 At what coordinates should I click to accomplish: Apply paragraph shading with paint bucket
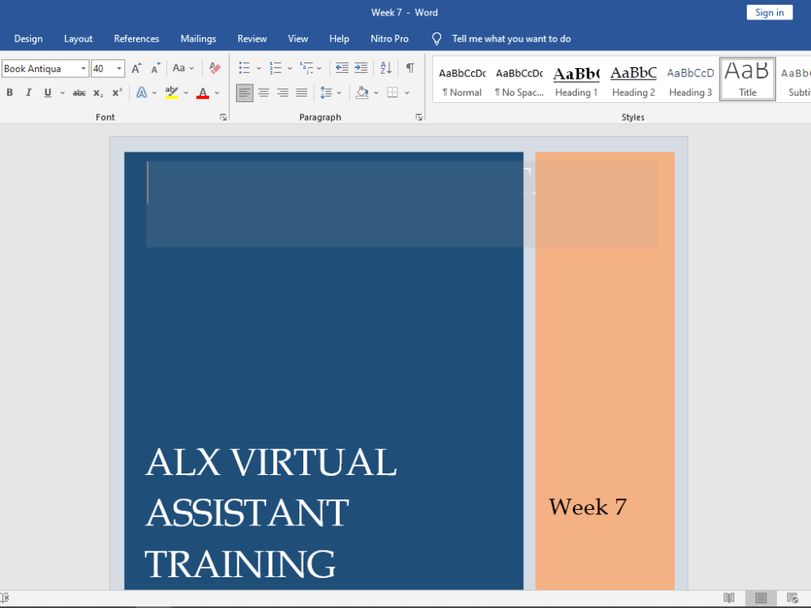coord(362,92)
